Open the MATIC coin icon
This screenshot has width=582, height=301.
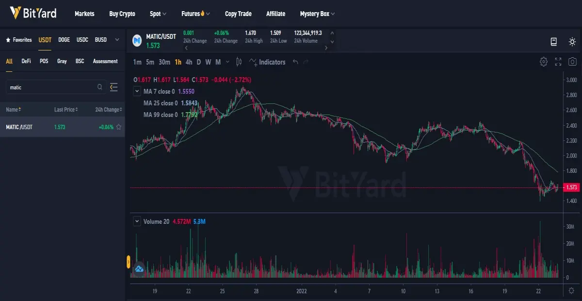click(x=137, y=41)
